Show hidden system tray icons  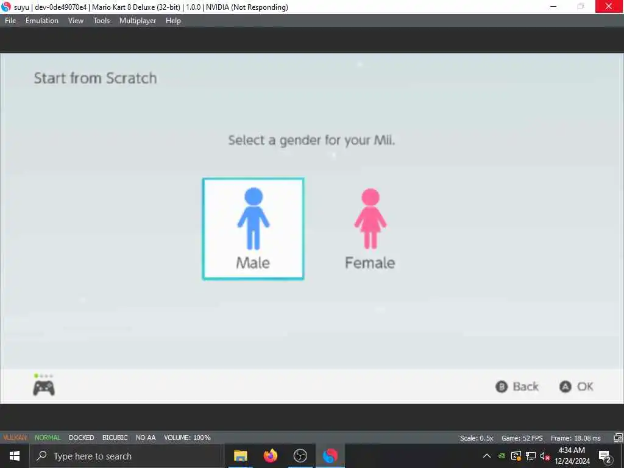click(x=487, y=456)
